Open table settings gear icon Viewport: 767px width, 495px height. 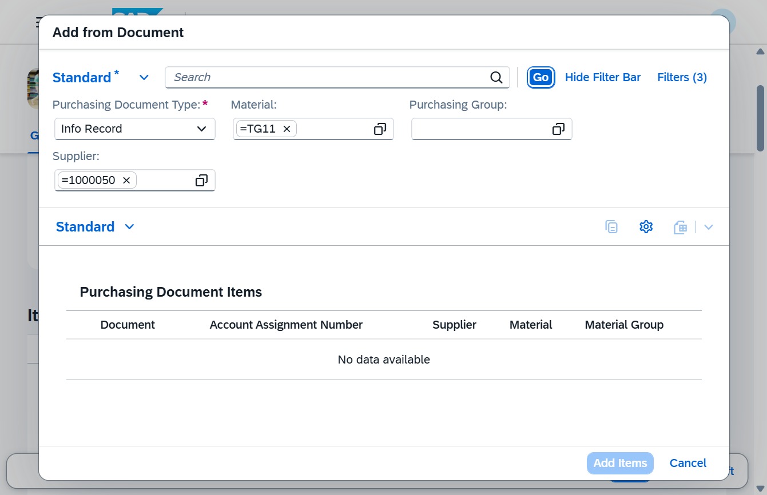pos(646,227)
